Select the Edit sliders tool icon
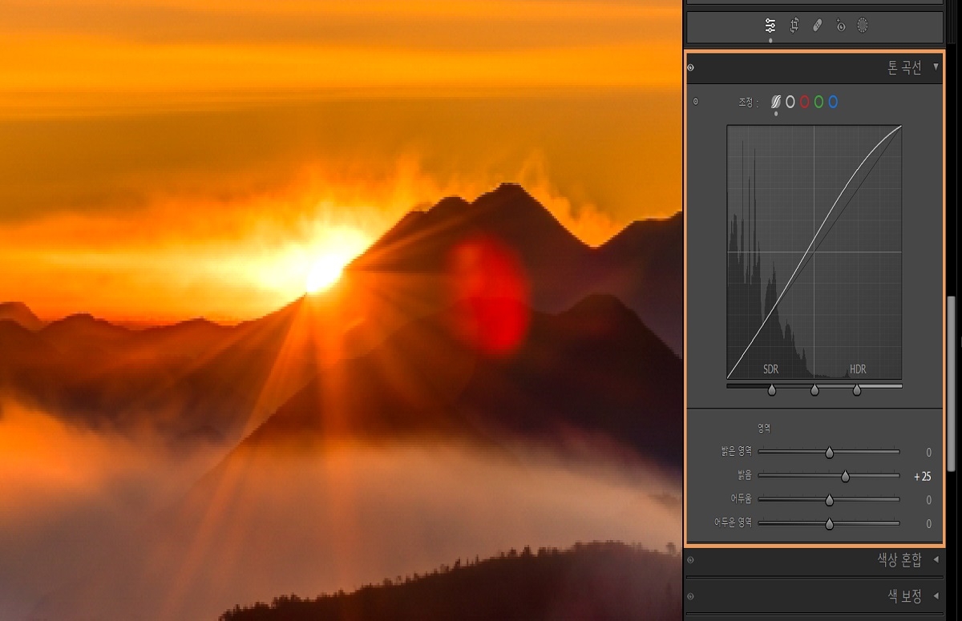Screen dimensions: 962x621 770,26
